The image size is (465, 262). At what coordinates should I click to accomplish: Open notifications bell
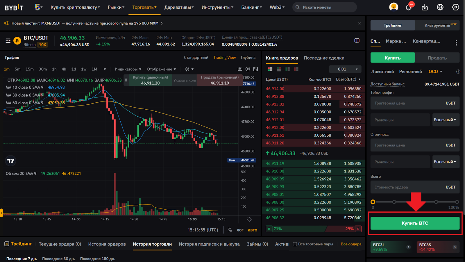[x=409, y=7]
